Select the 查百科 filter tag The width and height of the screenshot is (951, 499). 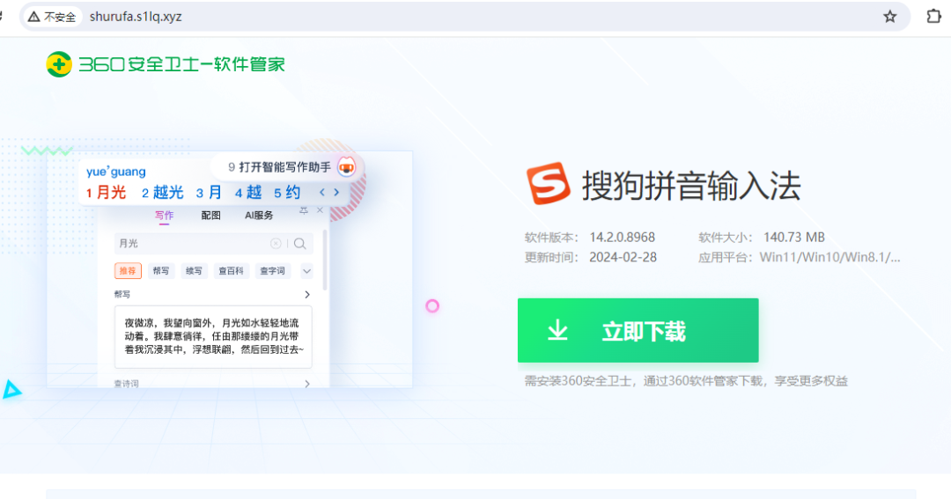pyautogui.click(x=231, y=271)
